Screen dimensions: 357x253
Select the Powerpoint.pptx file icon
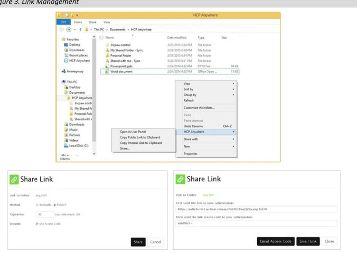(x=107, y=67)
